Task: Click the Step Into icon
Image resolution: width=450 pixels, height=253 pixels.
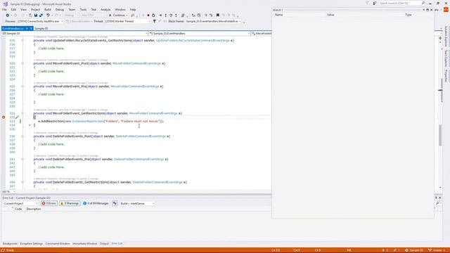Action: pos(166,15)
